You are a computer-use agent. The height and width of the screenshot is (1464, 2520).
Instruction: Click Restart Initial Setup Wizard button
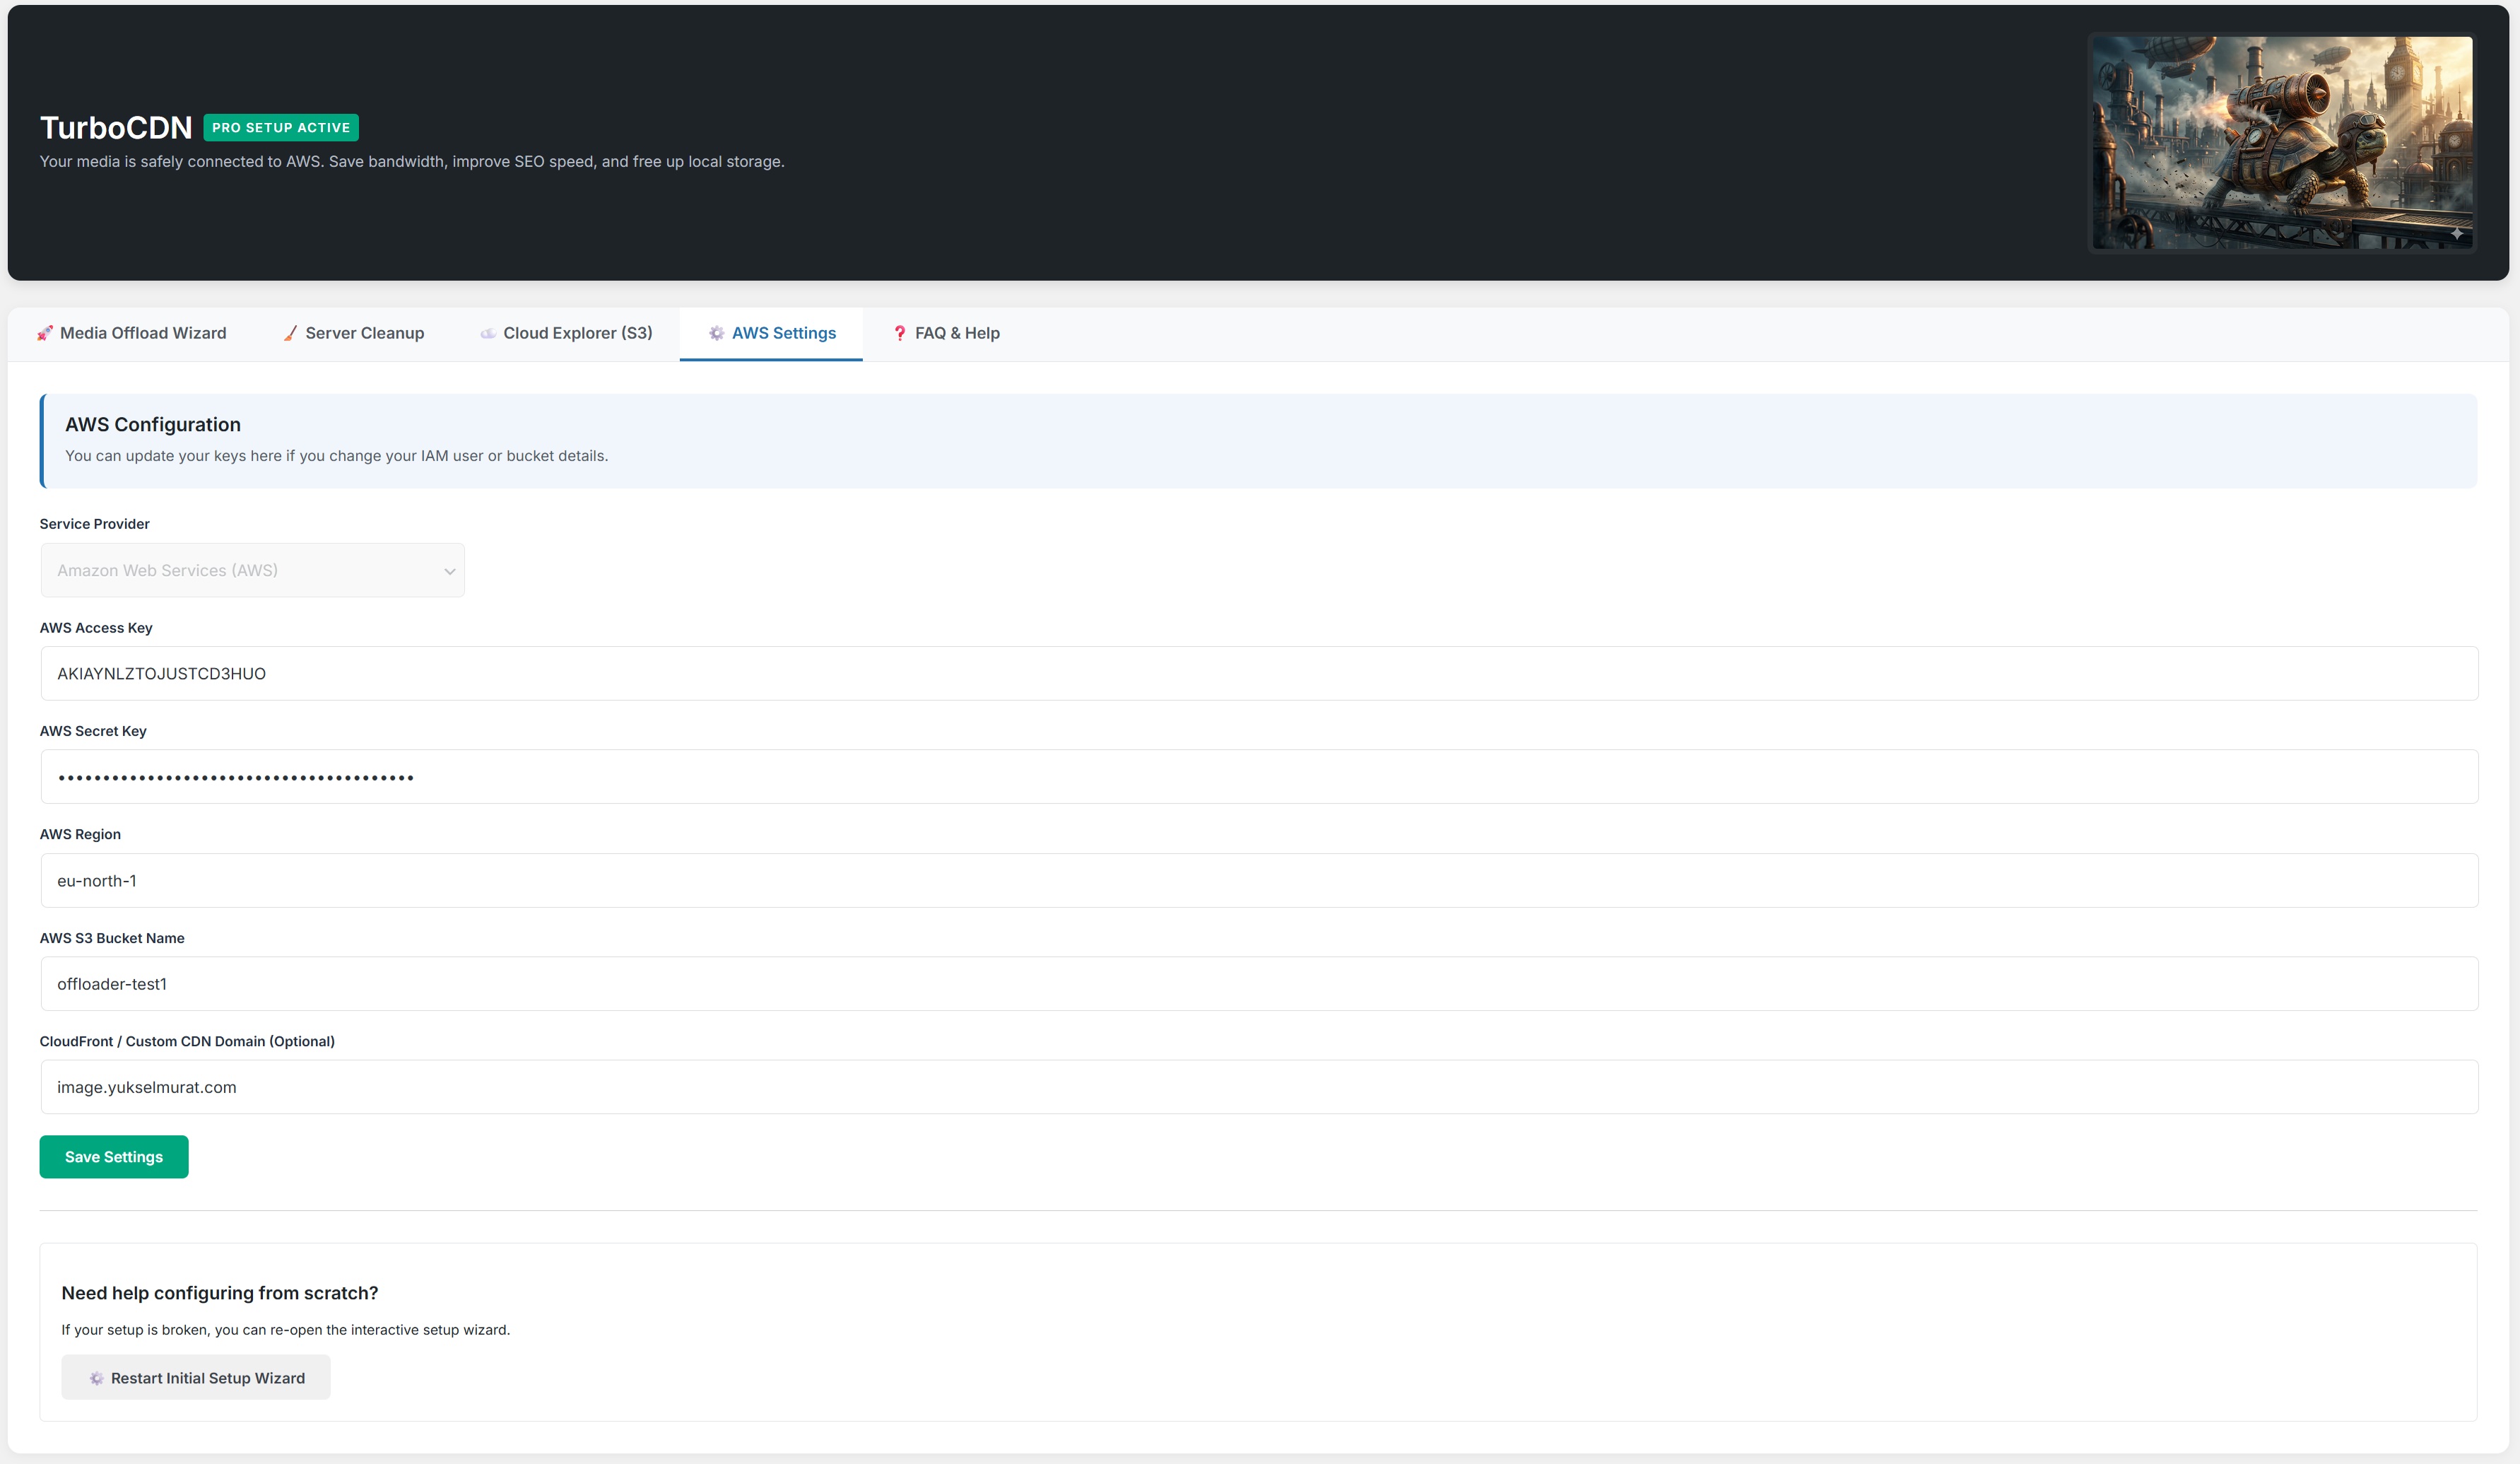pos(196,1378)
